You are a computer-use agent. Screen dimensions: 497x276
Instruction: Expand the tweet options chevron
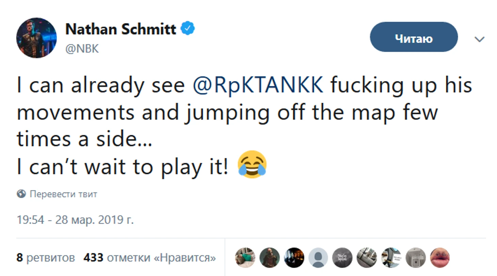479,40
